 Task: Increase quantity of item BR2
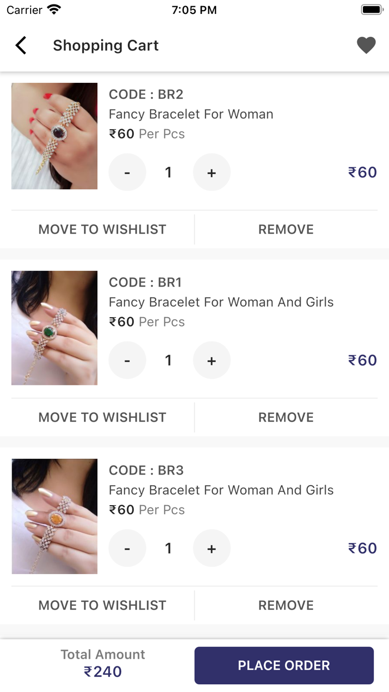point(212,172)
